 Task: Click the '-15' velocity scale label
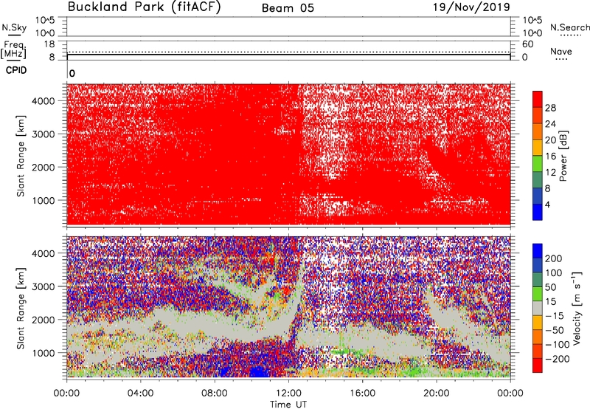[555, 316]
